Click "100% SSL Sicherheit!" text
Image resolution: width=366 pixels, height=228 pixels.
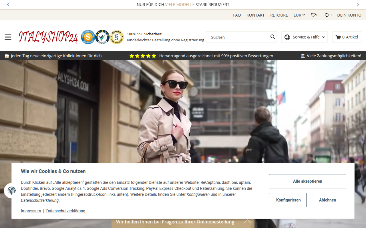coord(145,34)
